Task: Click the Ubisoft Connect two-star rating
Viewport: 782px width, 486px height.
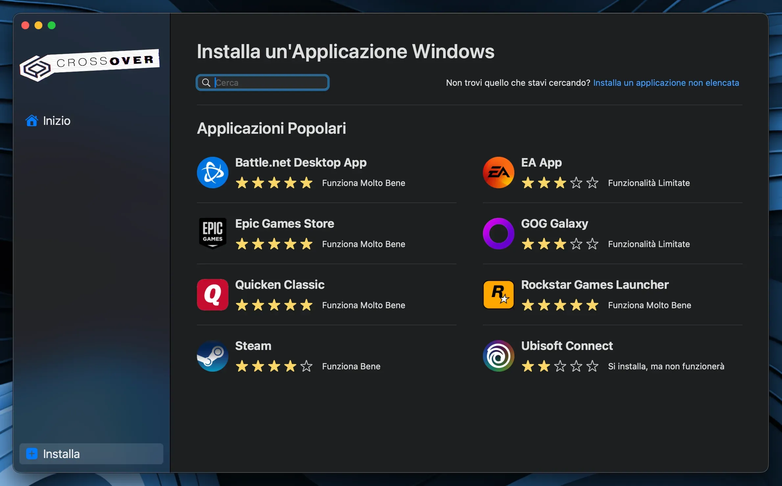Action: point(560,366)
